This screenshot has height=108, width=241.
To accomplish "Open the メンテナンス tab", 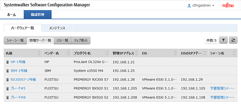I will coord(57,28).
